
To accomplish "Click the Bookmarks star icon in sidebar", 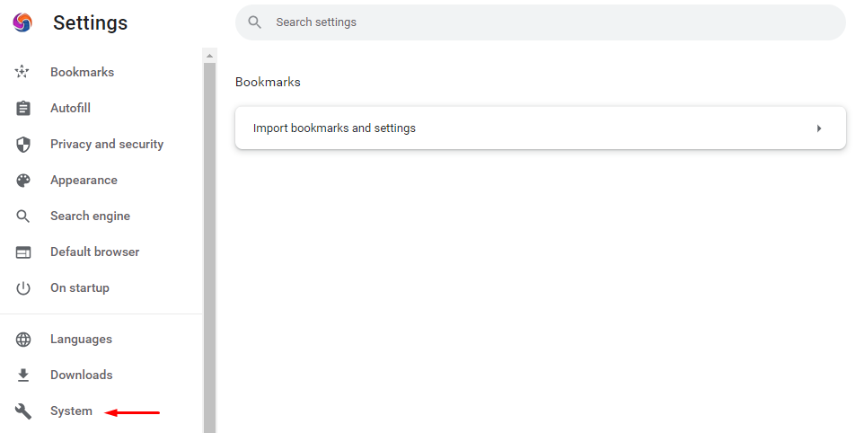I will pyautogui.click(x=22, y=72).
